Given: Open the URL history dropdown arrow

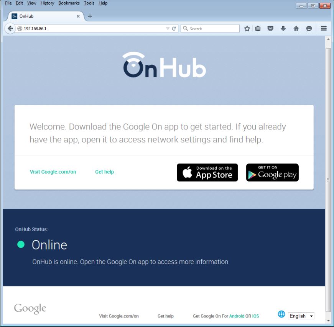Looking at the screenshot, I should (x=168, y=28).
